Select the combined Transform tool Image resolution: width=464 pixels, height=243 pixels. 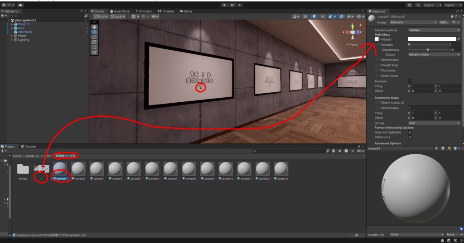pos(94,52)
